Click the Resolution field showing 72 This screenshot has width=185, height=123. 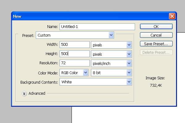click(75, 63)
